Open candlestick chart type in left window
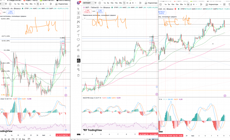This screenshot has height=140, width=230. click(x=51, y=4)
